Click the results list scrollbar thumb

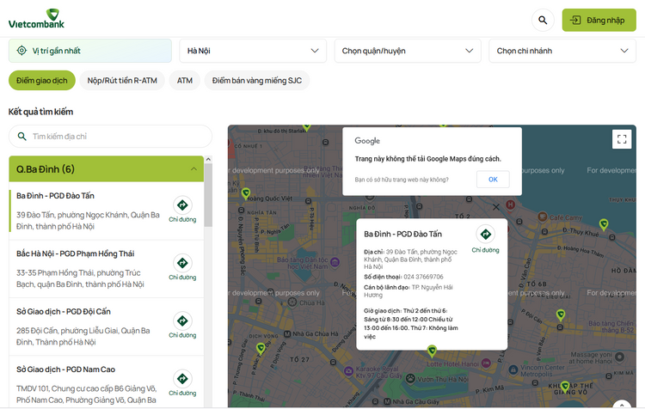208,195
